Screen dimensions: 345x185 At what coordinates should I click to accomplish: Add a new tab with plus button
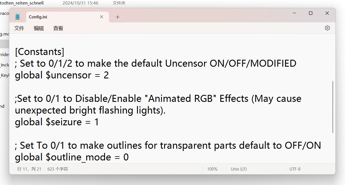point(118,17)
